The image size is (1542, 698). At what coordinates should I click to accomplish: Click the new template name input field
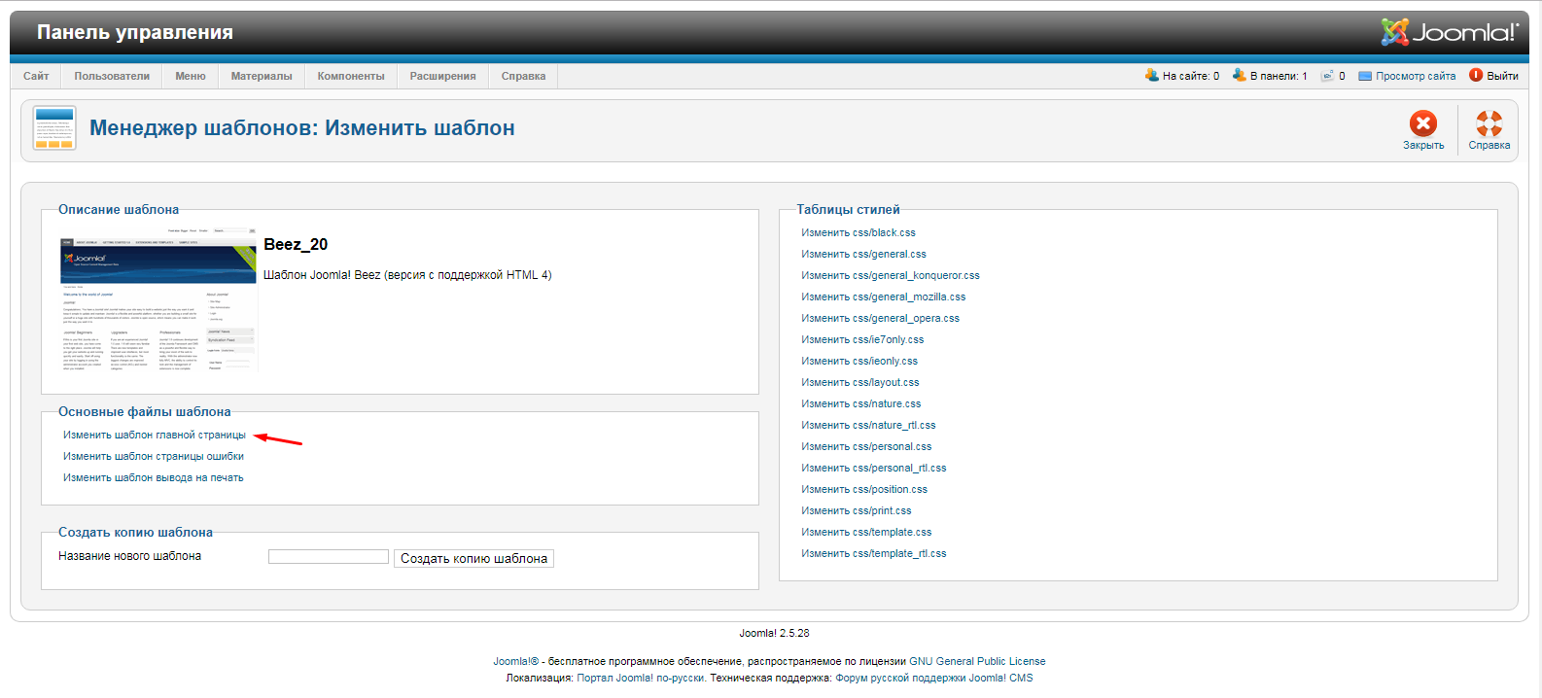[x=329, y=557]
